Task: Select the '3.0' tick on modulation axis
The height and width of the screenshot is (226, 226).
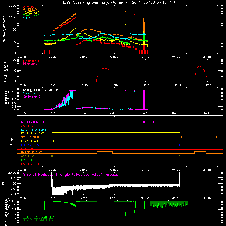Action: (x=14, y=88)
